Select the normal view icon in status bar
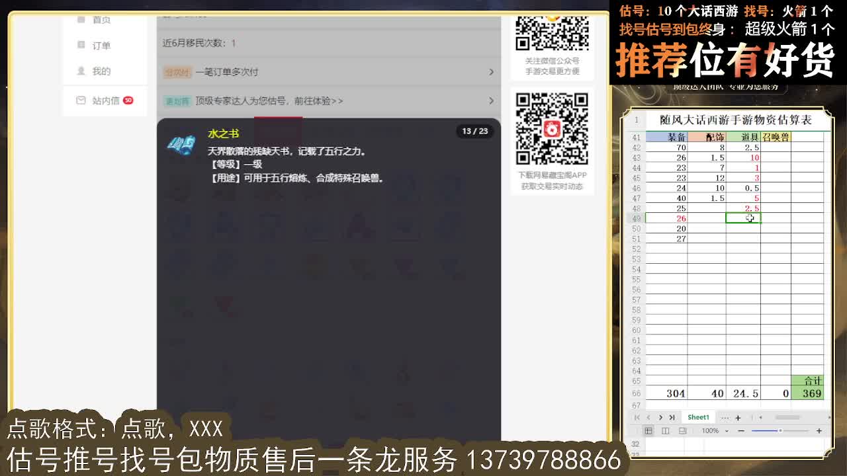The image size is (847, 476). point(648,430)
